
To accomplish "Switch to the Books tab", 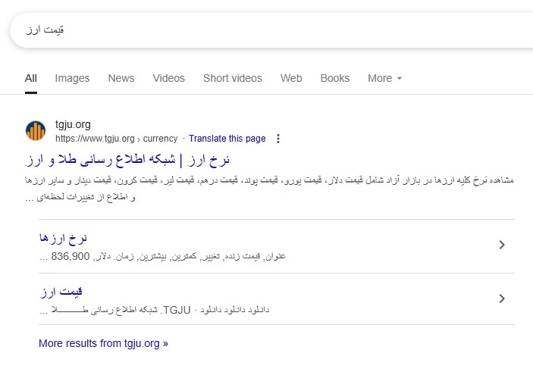I will coord(335,78).
